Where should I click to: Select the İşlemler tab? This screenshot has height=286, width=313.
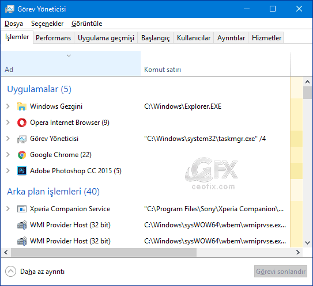pyautogui.click(x=17, y=37)
